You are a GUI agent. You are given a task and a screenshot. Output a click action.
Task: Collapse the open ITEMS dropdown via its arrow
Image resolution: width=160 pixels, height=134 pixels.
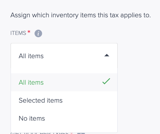point(107,55)
